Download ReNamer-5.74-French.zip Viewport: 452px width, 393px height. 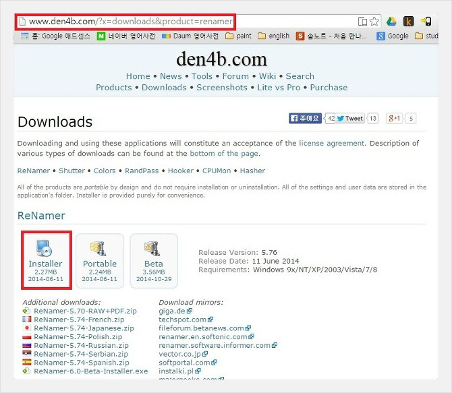[x=79, y=320]
